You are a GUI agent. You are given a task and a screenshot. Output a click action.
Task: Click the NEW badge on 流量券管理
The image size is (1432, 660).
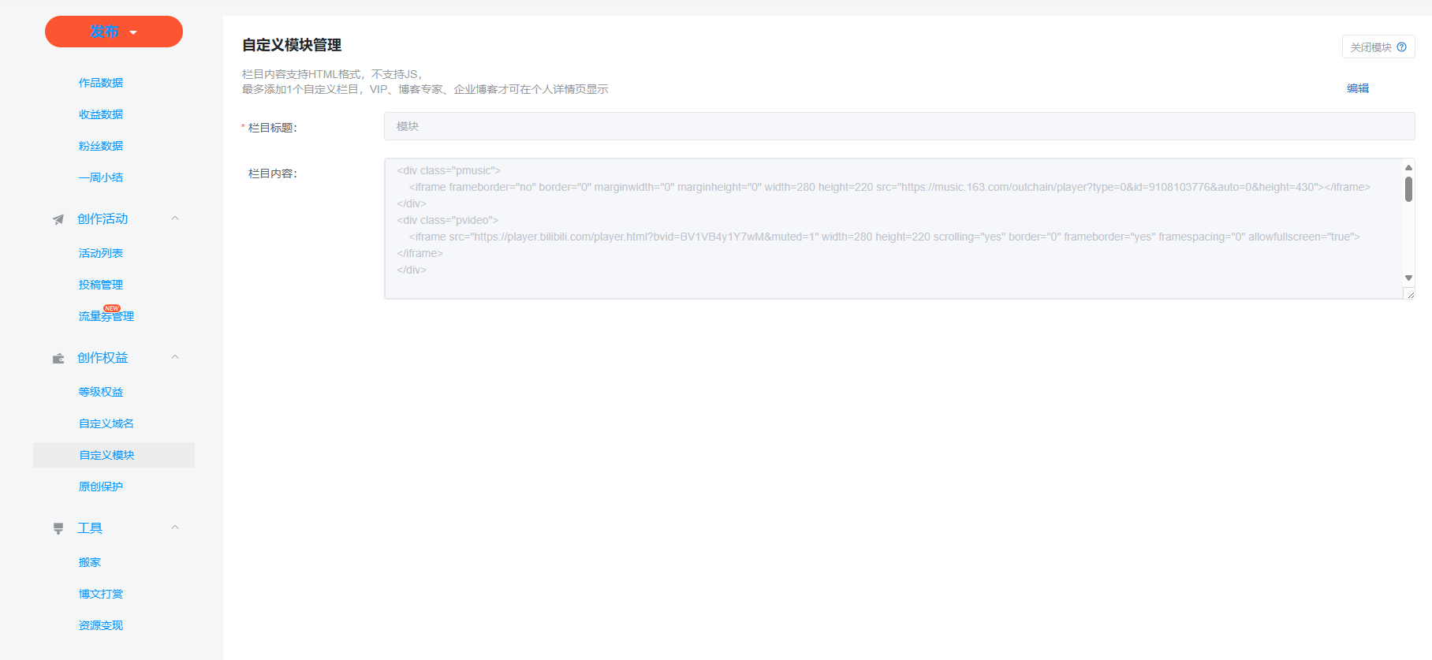tap(112, 308)
